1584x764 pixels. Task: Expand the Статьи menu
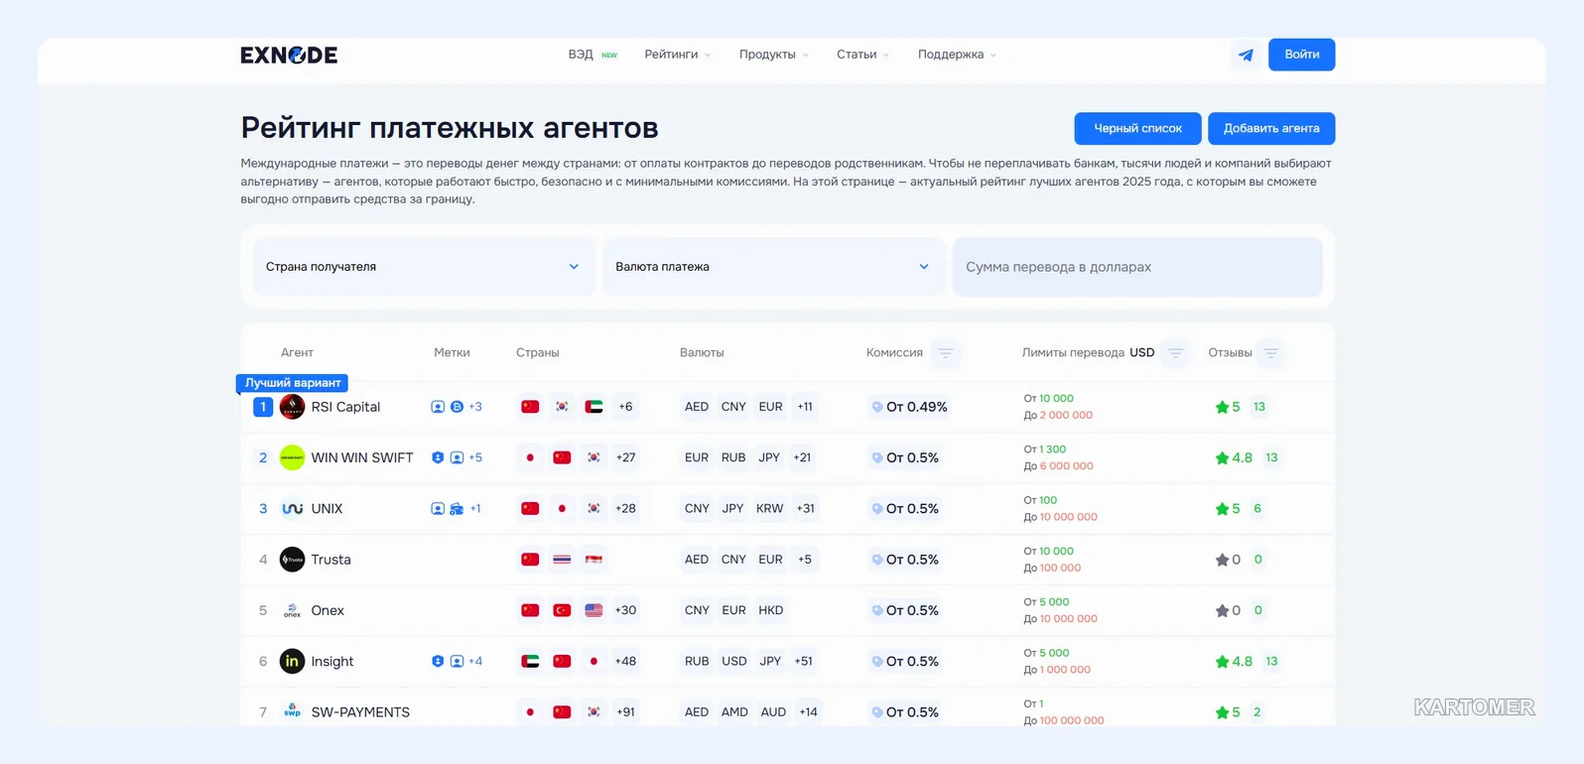click(862, 55)
